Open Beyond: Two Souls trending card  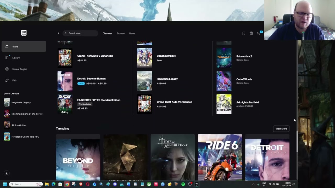[x=78, y=157]
